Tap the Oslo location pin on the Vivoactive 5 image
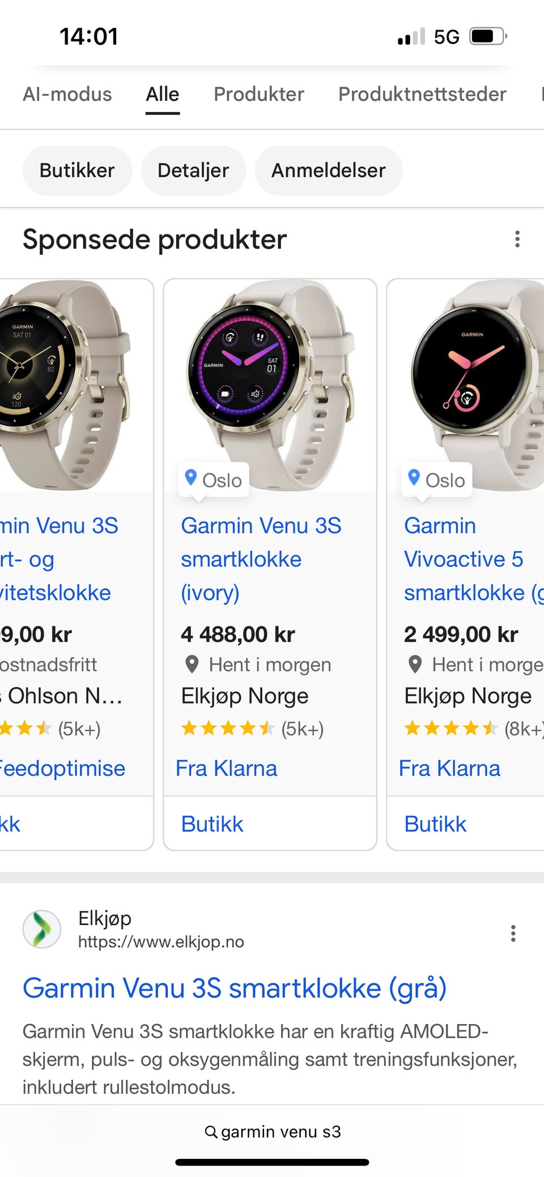The image size is (544, 1177). pyautogui.click(x=414, y=478)
